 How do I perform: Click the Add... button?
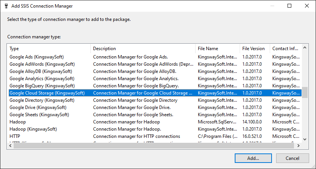coord(253,158)
